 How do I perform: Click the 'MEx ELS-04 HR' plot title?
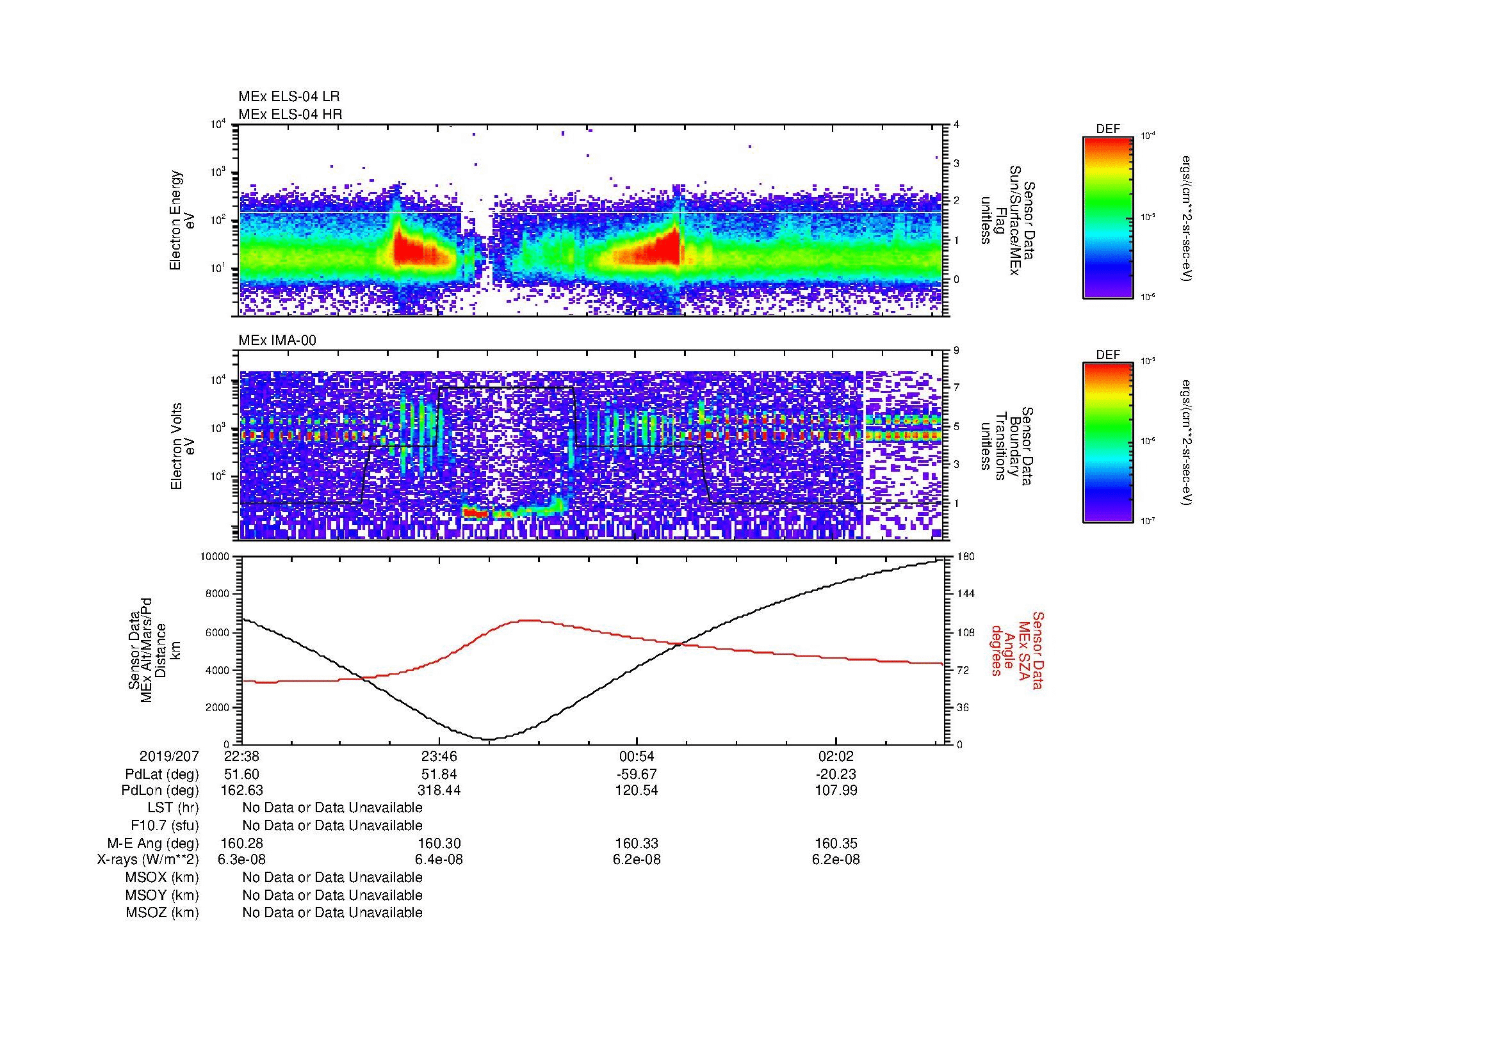coord(290,114)
